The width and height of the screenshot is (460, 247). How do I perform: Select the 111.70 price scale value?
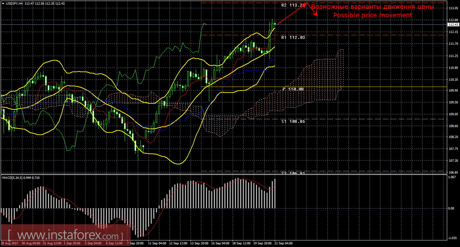(453, 43)
